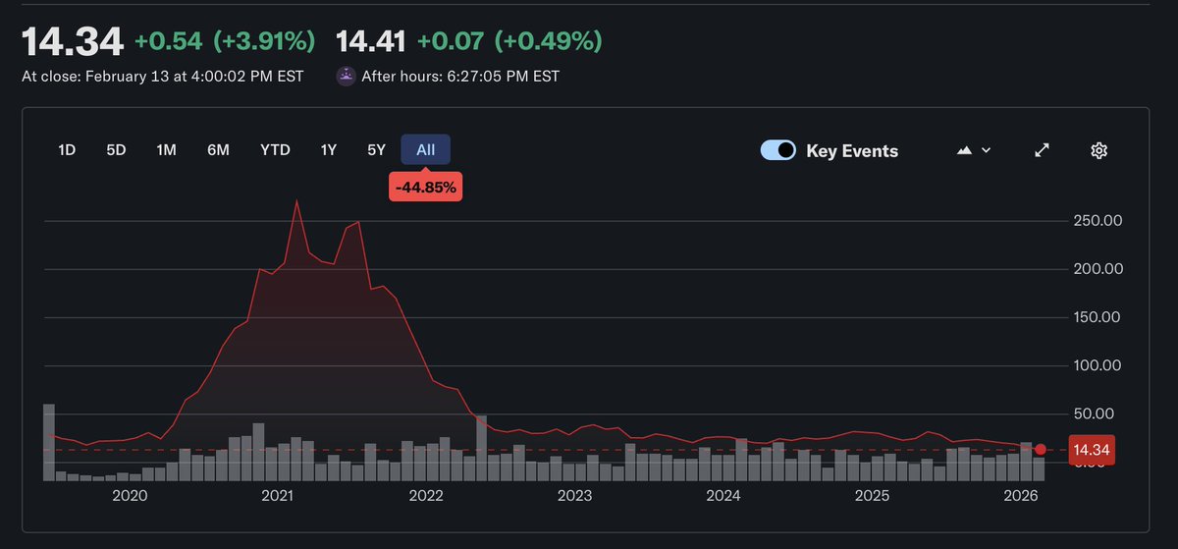Click the 2025 x-axis label
This screenshot has width=1178, height=549.
click(x=873, y=496)
